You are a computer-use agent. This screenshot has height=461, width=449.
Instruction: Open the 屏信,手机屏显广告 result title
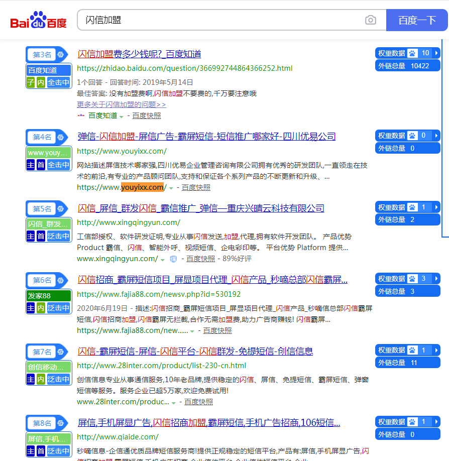click(209, 423)
